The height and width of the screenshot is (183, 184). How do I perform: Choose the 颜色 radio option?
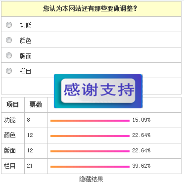click(x=9, y=40)
